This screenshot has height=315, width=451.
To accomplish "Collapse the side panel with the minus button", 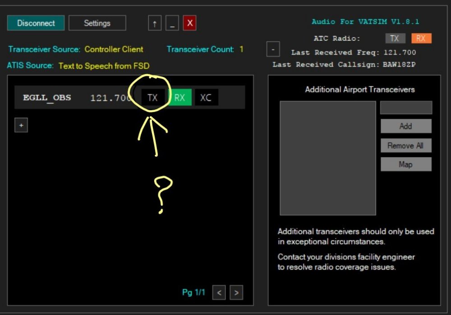I will [273, 49].
